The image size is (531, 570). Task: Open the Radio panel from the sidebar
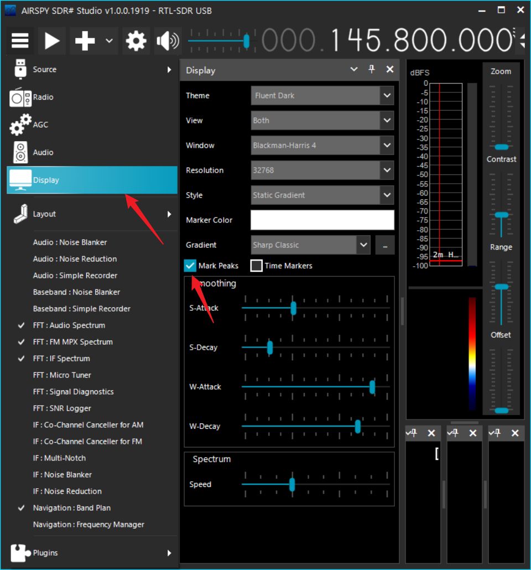[43, 97]
